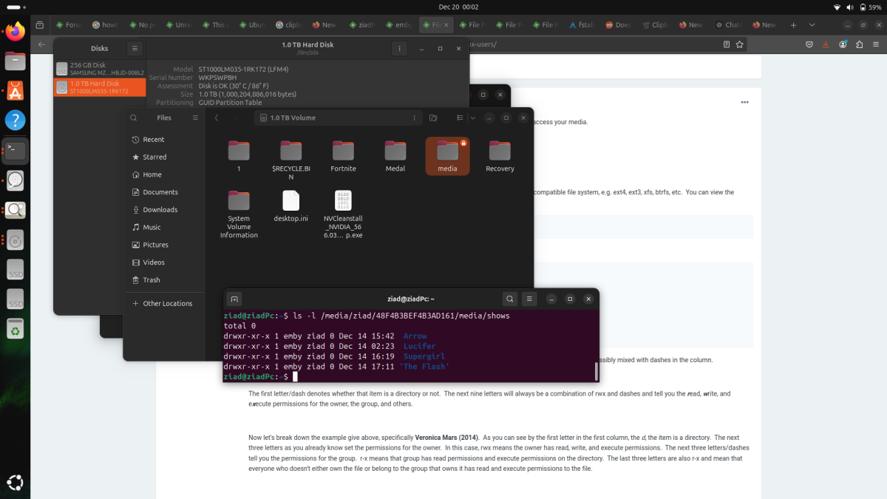The height and width of the screenshot is (499, 887).
Task: Launch Firefox from the Ubuntu dock
Action: pyautogui.click(x=16, y=31)
